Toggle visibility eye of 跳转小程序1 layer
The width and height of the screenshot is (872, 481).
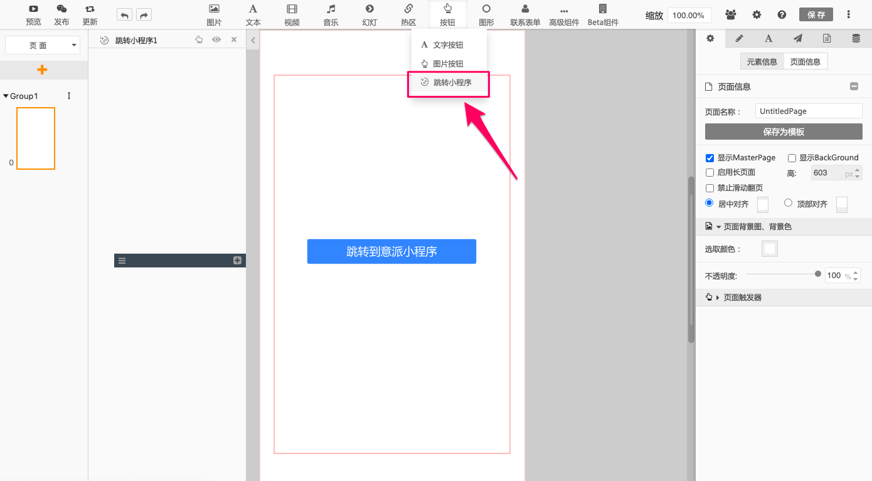click(x=216, y=39)
